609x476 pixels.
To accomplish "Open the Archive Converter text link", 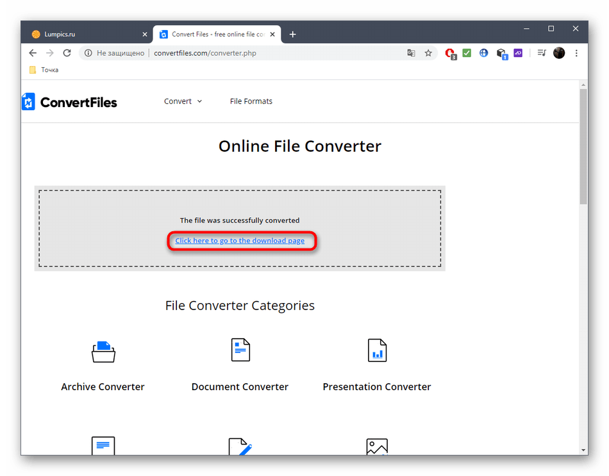I will (103, 387).
